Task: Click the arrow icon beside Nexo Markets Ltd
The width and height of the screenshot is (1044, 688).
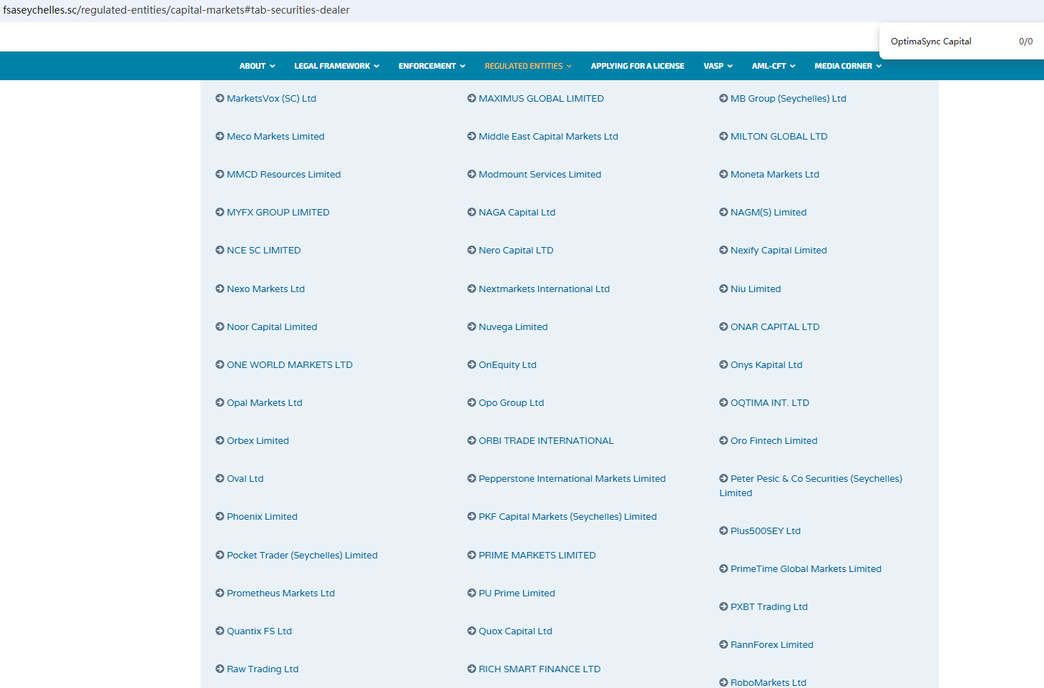Action: [220, 289]
